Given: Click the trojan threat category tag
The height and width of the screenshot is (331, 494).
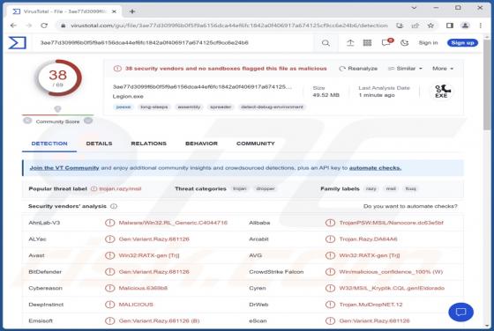Looking at the screenshot, I should [240, 188].
